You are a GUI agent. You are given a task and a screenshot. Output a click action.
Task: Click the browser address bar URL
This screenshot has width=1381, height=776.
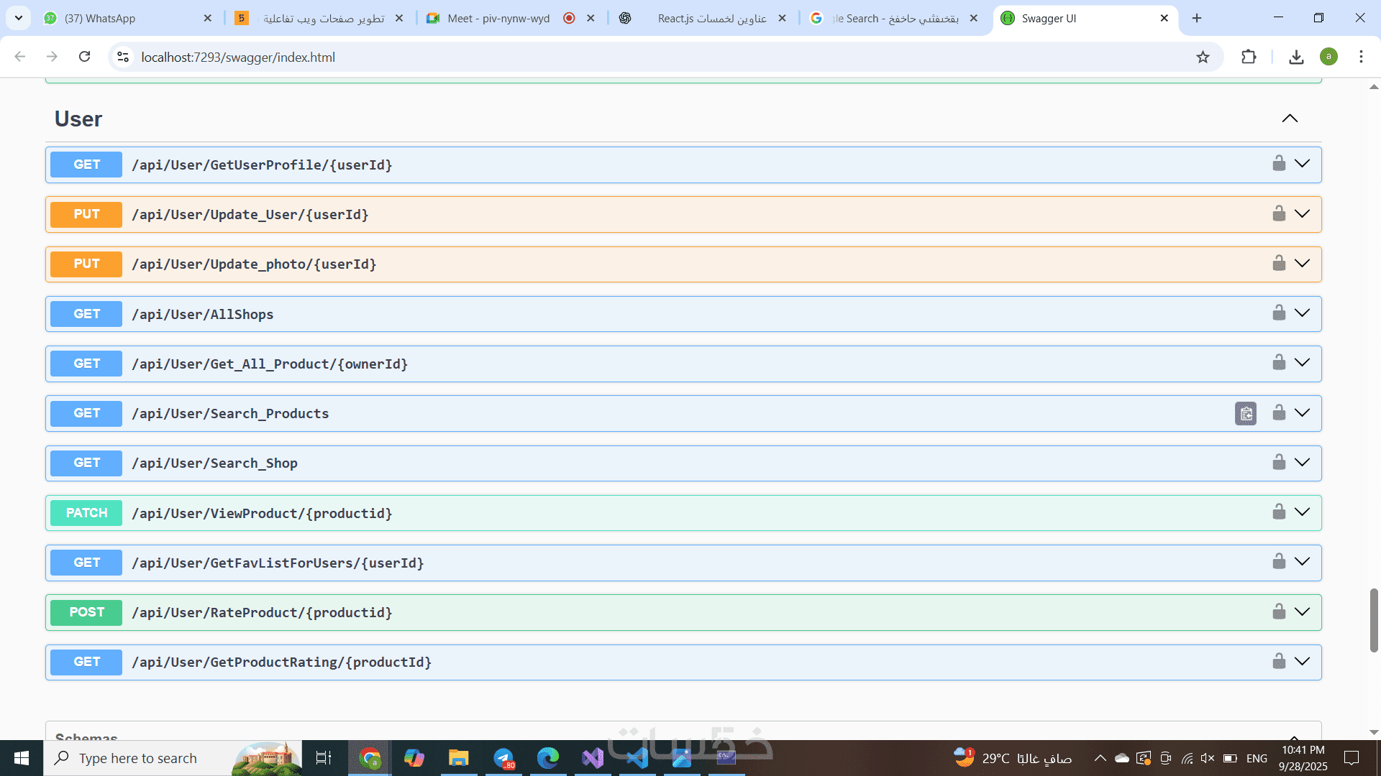coord(238,57)
